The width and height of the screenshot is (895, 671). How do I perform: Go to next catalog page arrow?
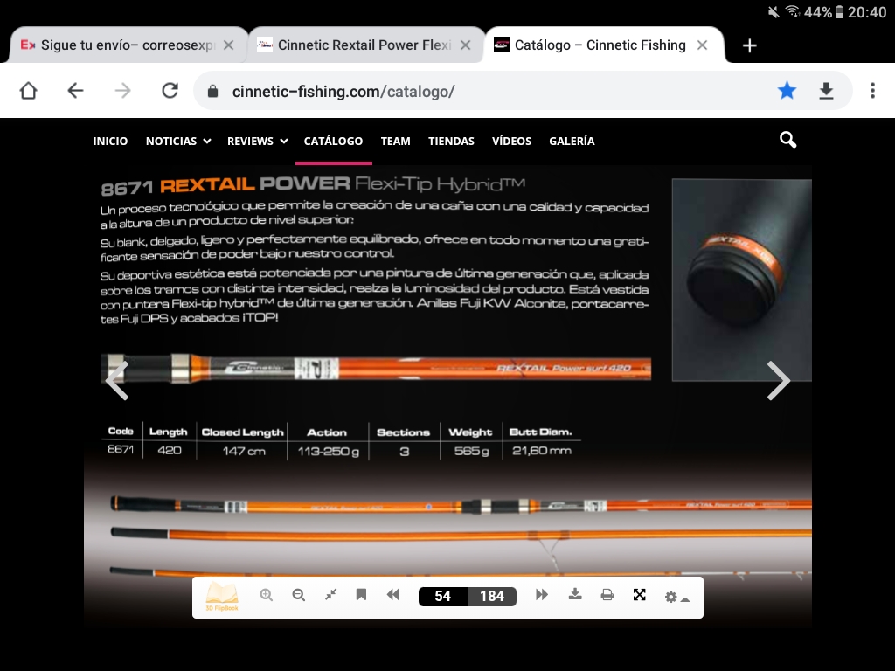pyautogui.click(x=778, y=381)
